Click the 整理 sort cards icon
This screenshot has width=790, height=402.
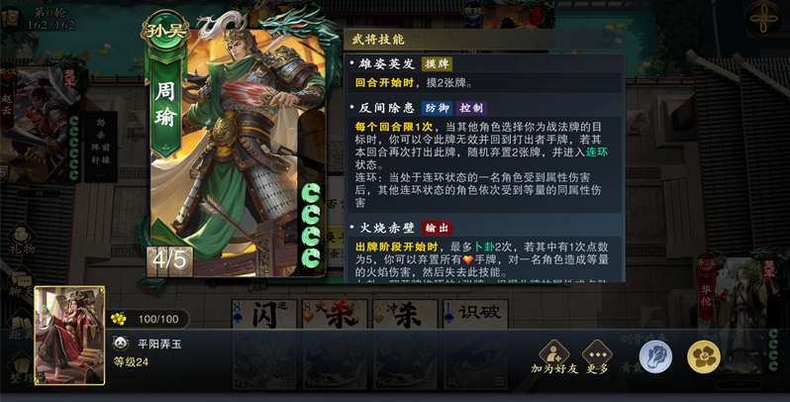(x=22, y=367)
